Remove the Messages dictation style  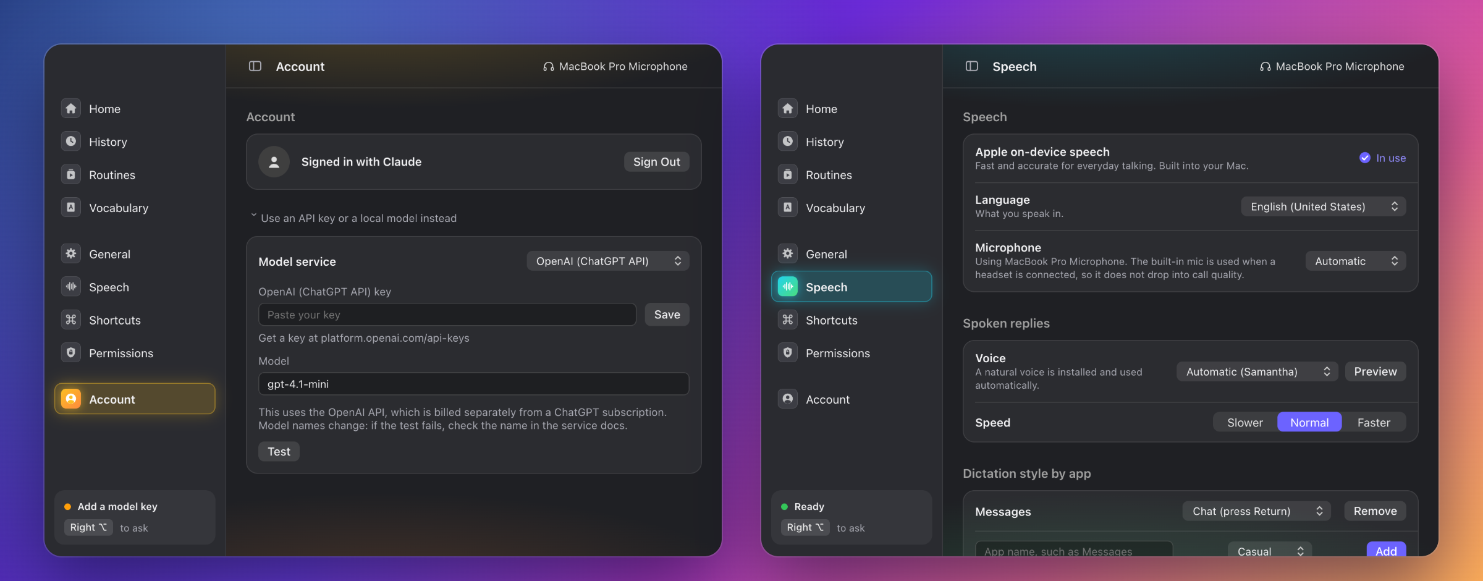coord(1375,511)
